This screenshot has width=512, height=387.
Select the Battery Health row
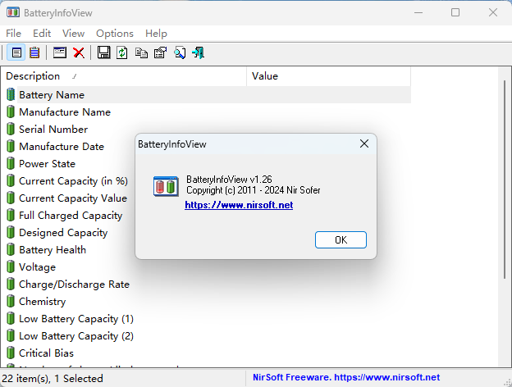53,250
